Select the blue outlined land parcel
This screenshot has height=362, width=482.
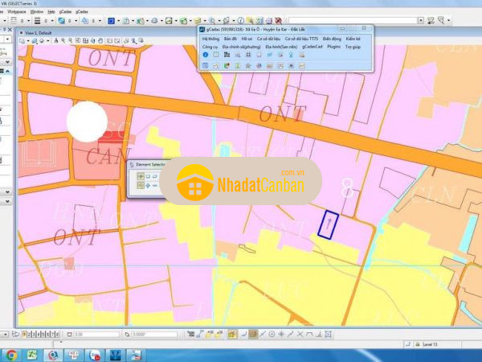(x=328, y=224)
